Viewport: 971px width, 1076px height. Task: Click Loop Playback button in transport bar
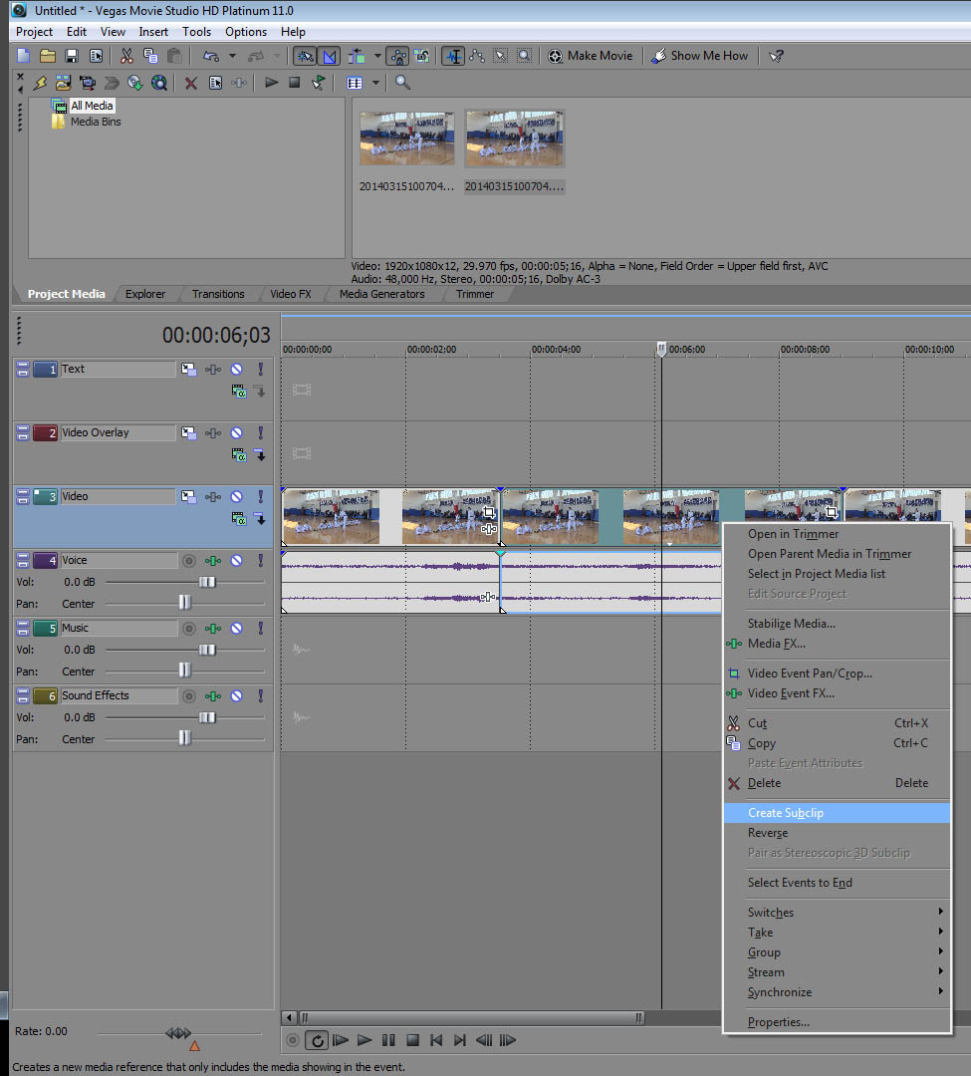click(318, 1040)
